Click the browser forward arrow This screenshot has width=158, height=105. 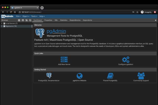[x=7, y=12]
